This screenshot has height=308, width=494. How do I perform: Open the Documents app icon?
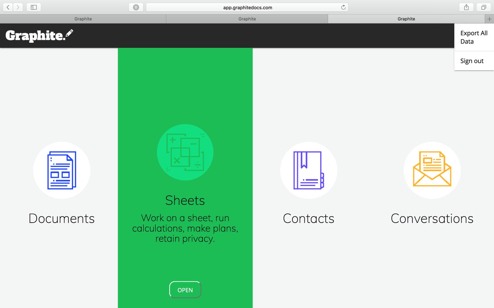(62, 170)
